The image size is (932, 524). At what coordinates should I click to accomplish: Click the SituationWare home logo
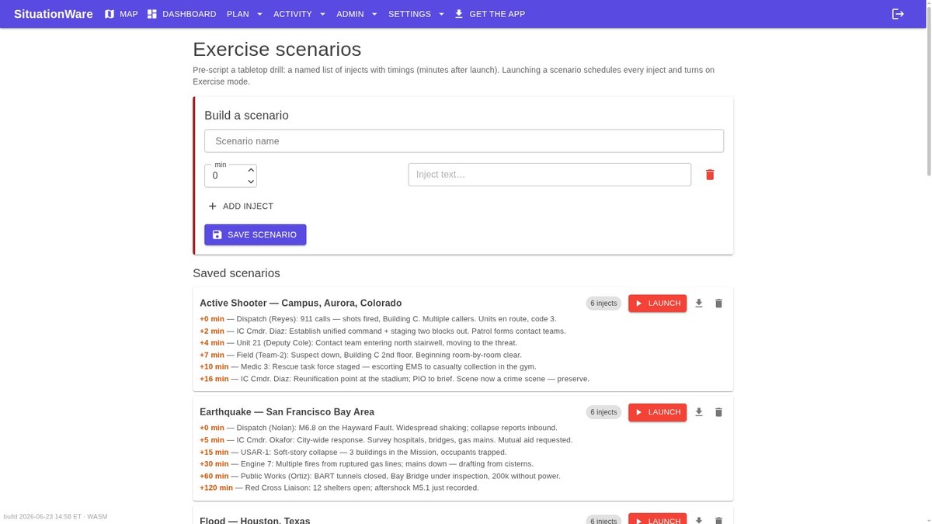(x=54, y=14)
